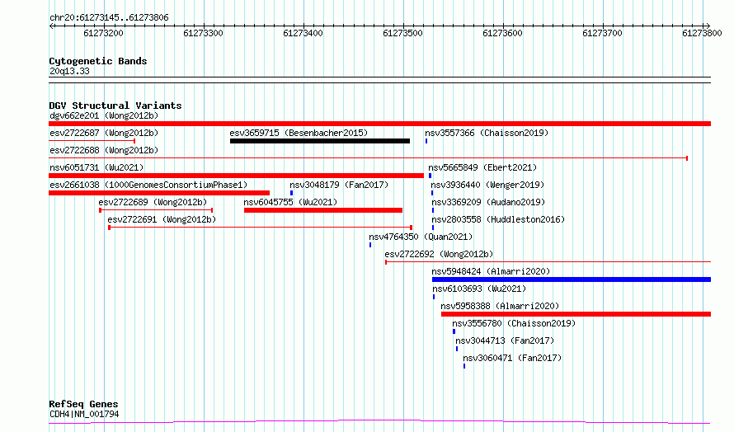Click the small blue nsv3044713 marker
734x432 pixels.
click(457, 349)
